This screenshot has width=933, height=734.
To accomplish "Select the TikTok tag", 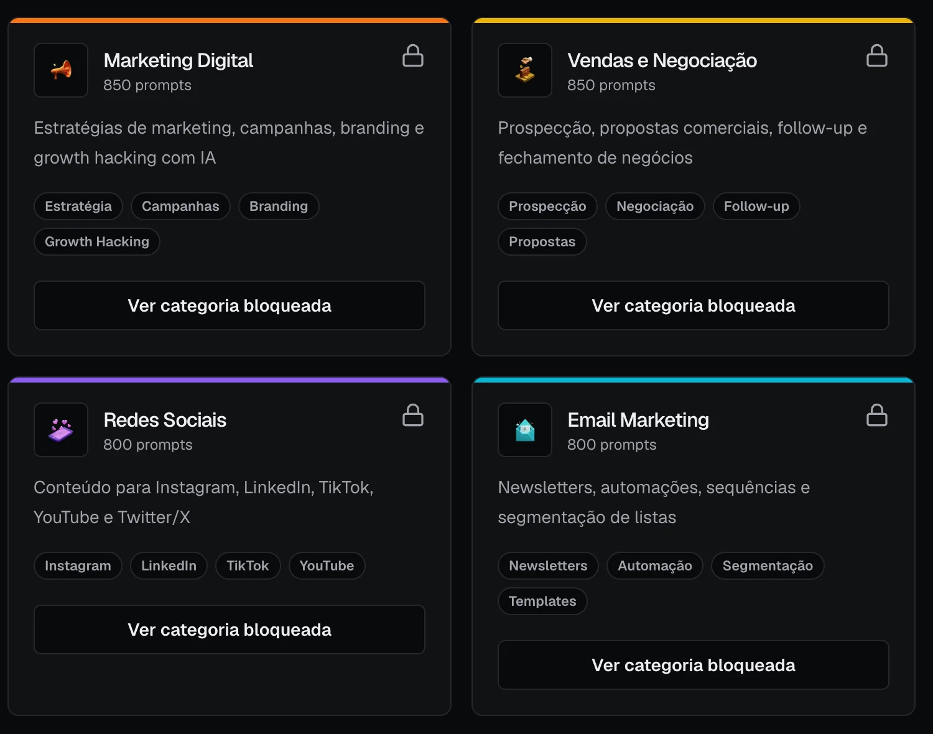I will (248, 565).
